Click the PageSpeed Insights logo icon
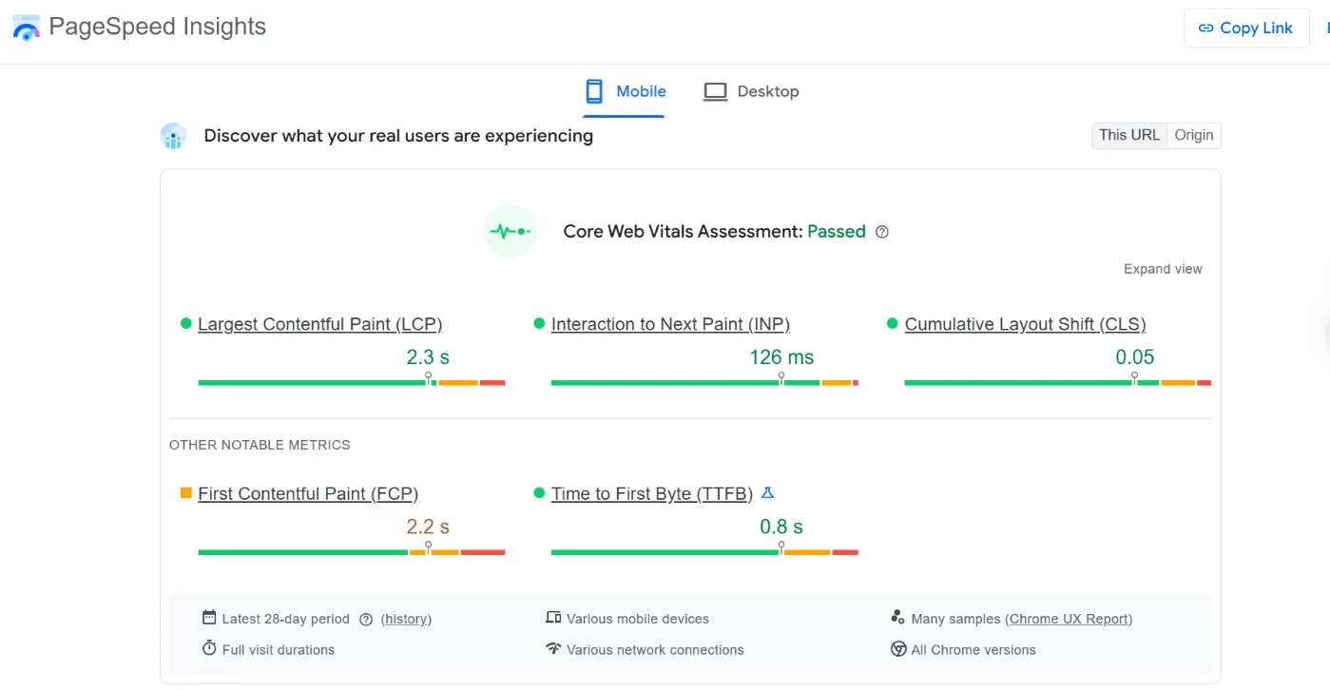Viewport: 1330px width, 690px height. [27, 27]
